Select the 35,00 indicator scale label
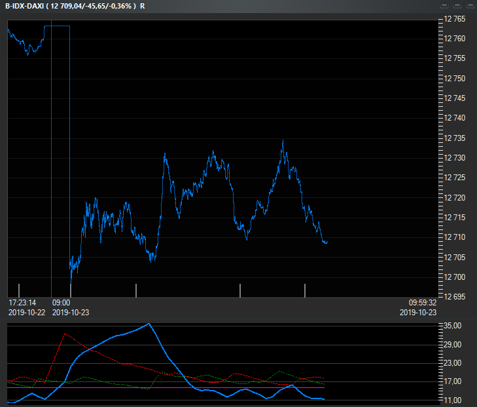 click(453, 326)
